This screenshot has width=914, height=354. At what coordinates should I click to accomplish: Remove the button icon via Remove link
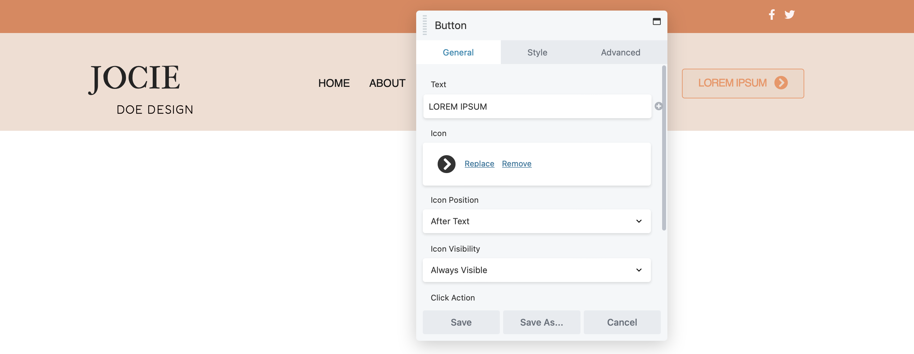click(x=516, y=164)
